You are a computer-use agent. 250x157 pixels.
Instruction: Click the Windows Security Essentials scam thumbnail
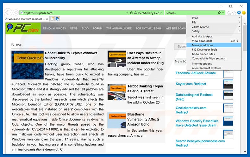coord(228,121)
